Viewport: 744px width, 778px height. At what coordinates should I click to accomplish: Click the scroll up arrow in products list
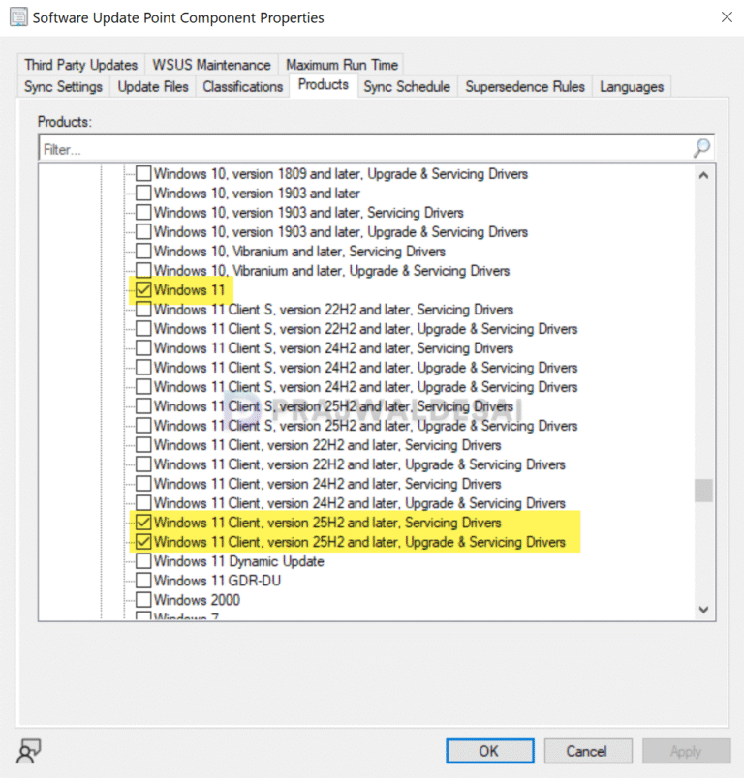tap(703, 175)
